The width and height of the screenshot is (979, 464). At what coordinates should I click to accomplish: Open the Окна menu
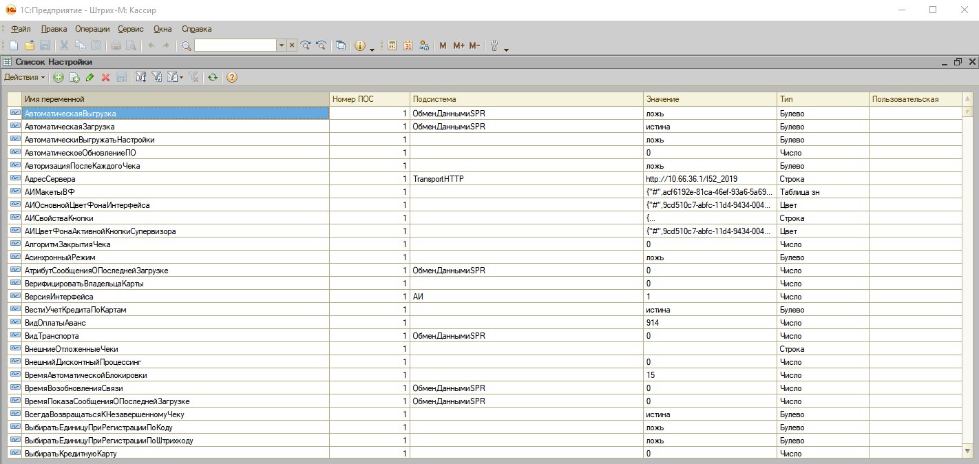click(x=163, y=29)
